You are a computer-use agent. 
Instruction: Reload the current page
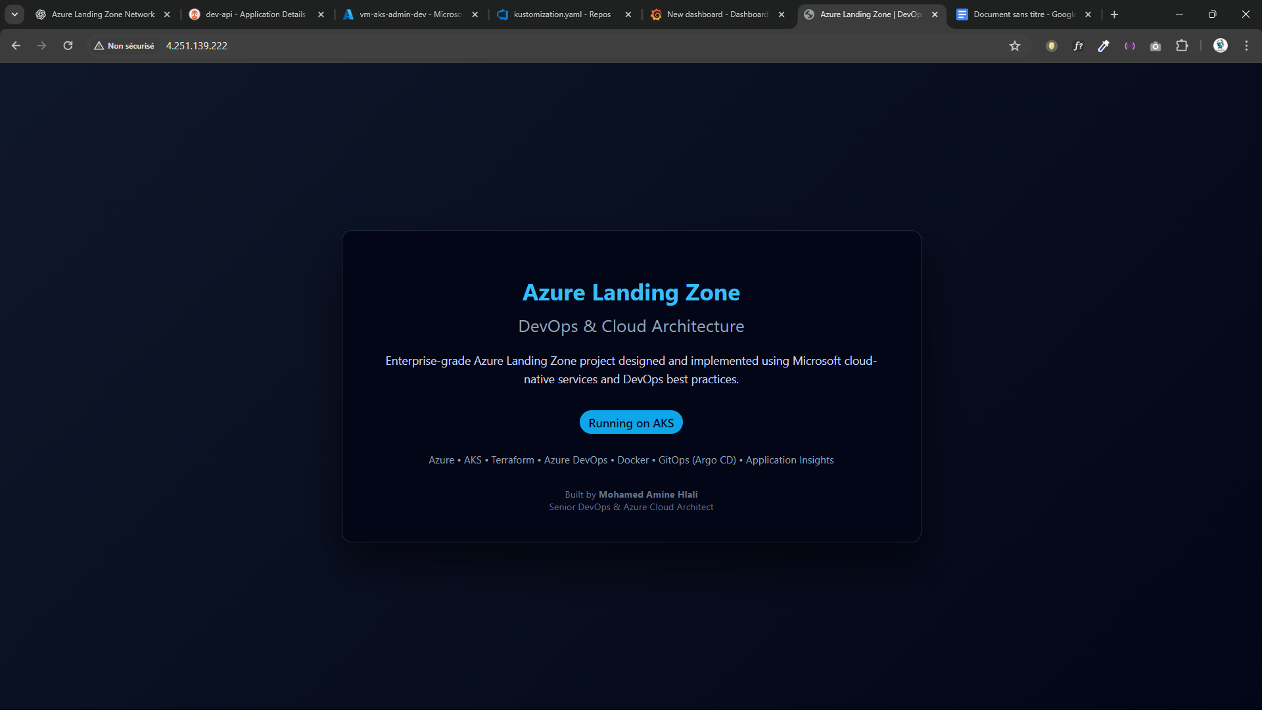click(x=68, y=45)
